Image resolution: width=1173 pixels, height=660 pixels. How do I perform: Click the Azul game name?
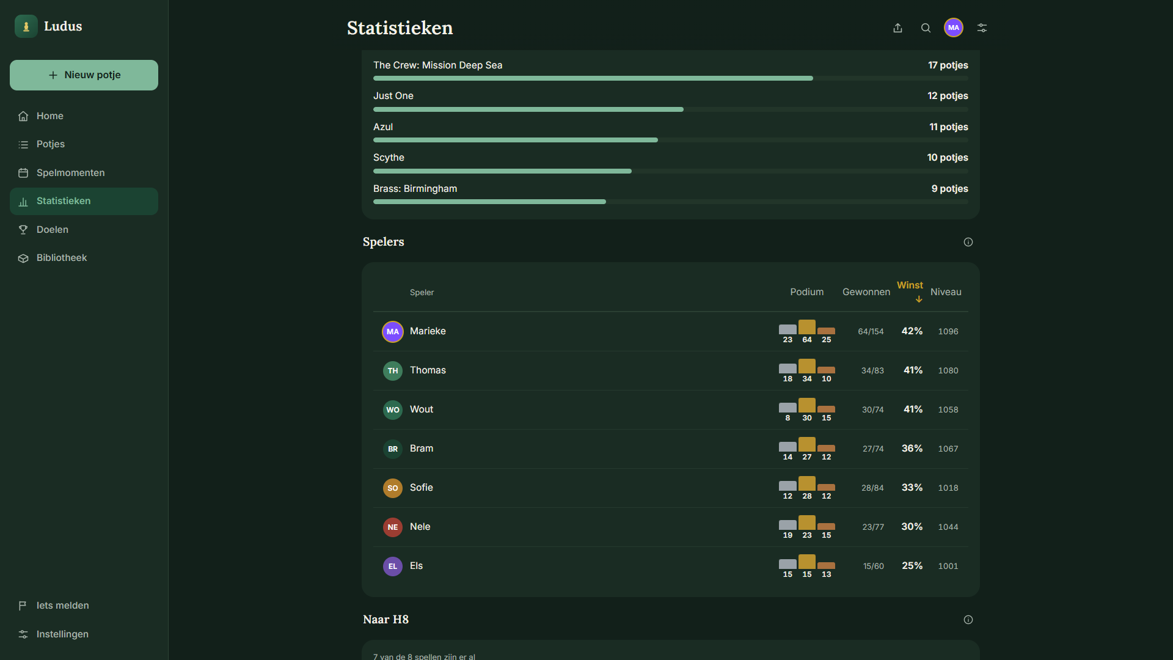coord(383,127)
